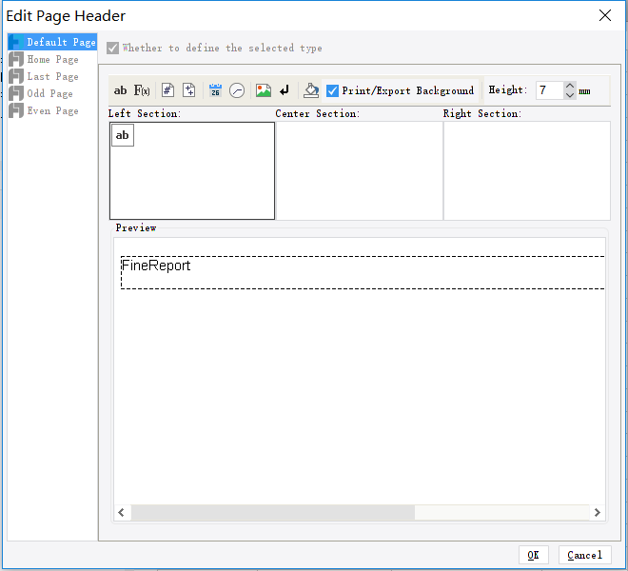Select Home Page in the page list
The width and height of the screenshot is (628, 571).
[x=52, y=59]
